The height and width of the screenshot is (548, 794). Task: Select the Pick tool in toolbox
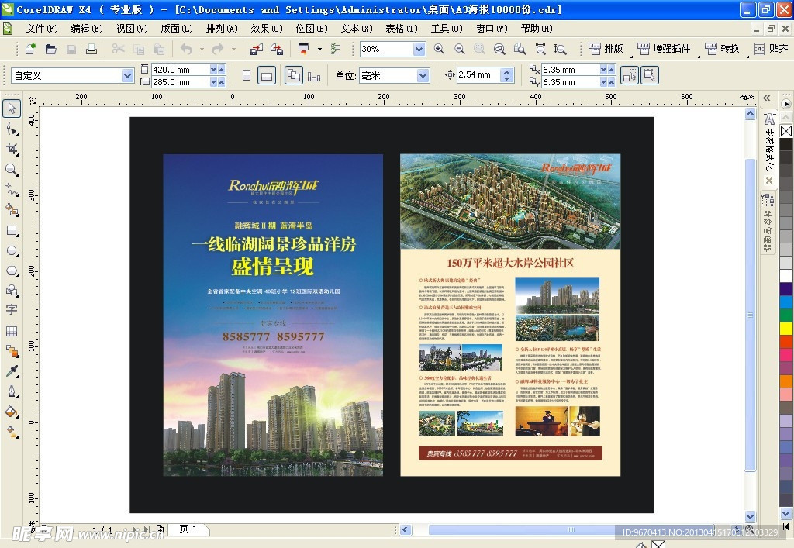(12, 109)
